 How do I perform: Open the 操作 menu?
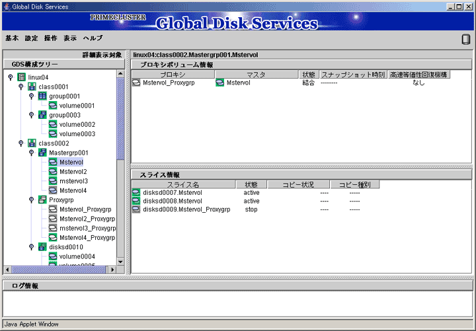51,38
